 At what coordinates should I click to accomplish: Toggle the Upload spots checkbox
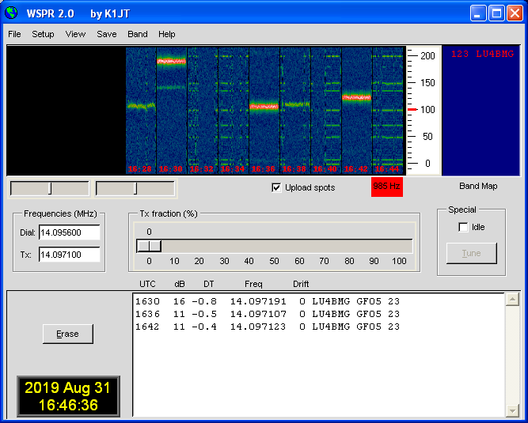pyautogui.click(x=276, y=187)
